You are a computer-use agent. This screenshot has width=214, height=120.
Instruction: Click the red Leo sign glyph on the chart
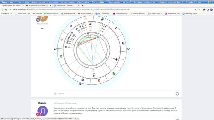(99, 81)
